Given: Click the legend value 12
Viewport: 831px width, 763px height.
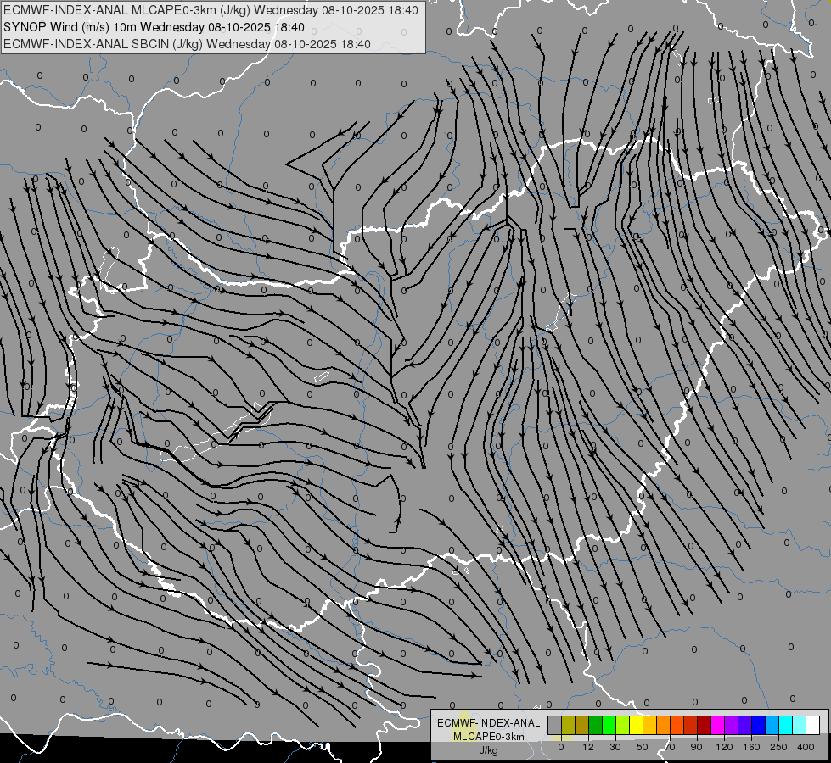Looking at the screenshot, I should pos(588,747).
